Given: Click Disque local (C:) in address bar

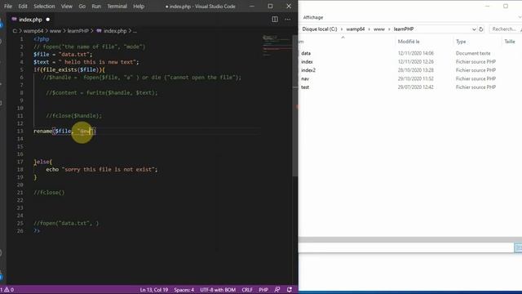Looking at the screenshot, I should tap(320, 29).
